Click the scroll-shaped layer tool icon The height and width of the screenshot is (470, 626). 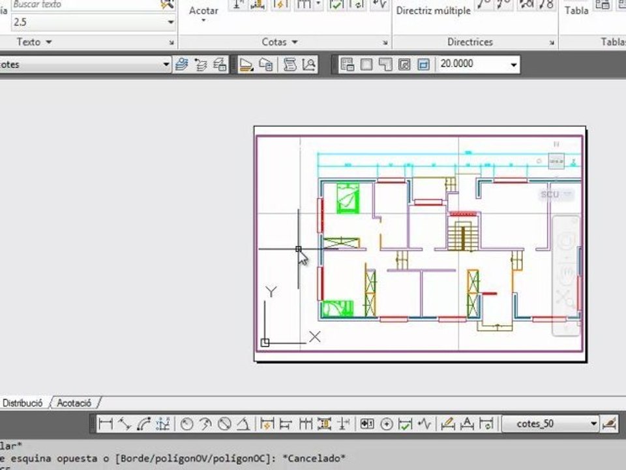(290, 65)
